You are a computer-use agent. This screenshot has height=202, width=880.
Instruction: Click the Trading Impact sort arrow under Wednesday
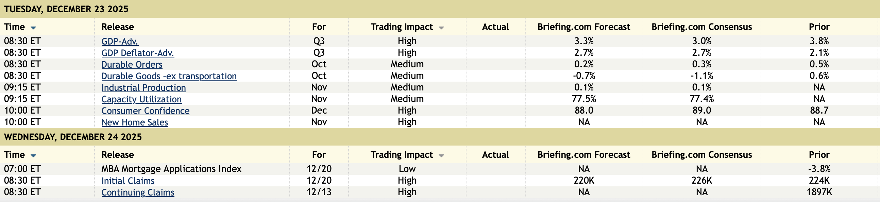(441, 155)
